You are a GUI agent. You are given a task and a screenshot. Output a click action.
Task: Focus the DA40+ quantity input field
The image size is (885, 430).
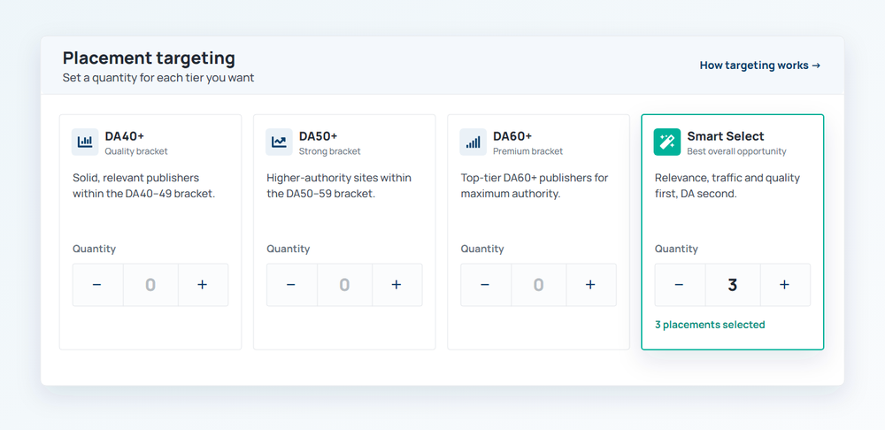pos(150,285)
